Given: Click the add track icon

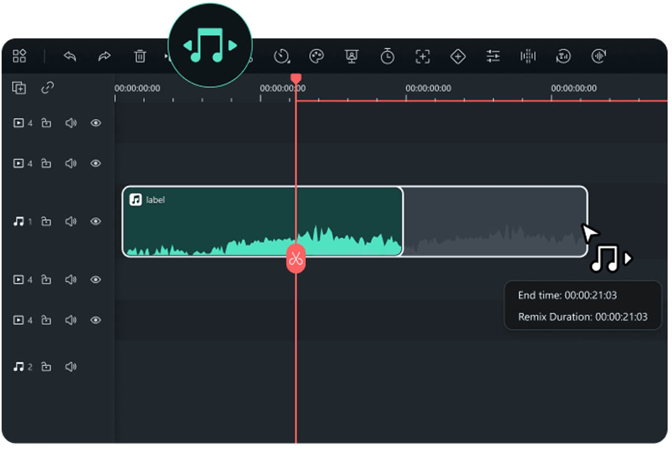Looking at the screenshot, I should pyautogui.click(x=19, y=88).
